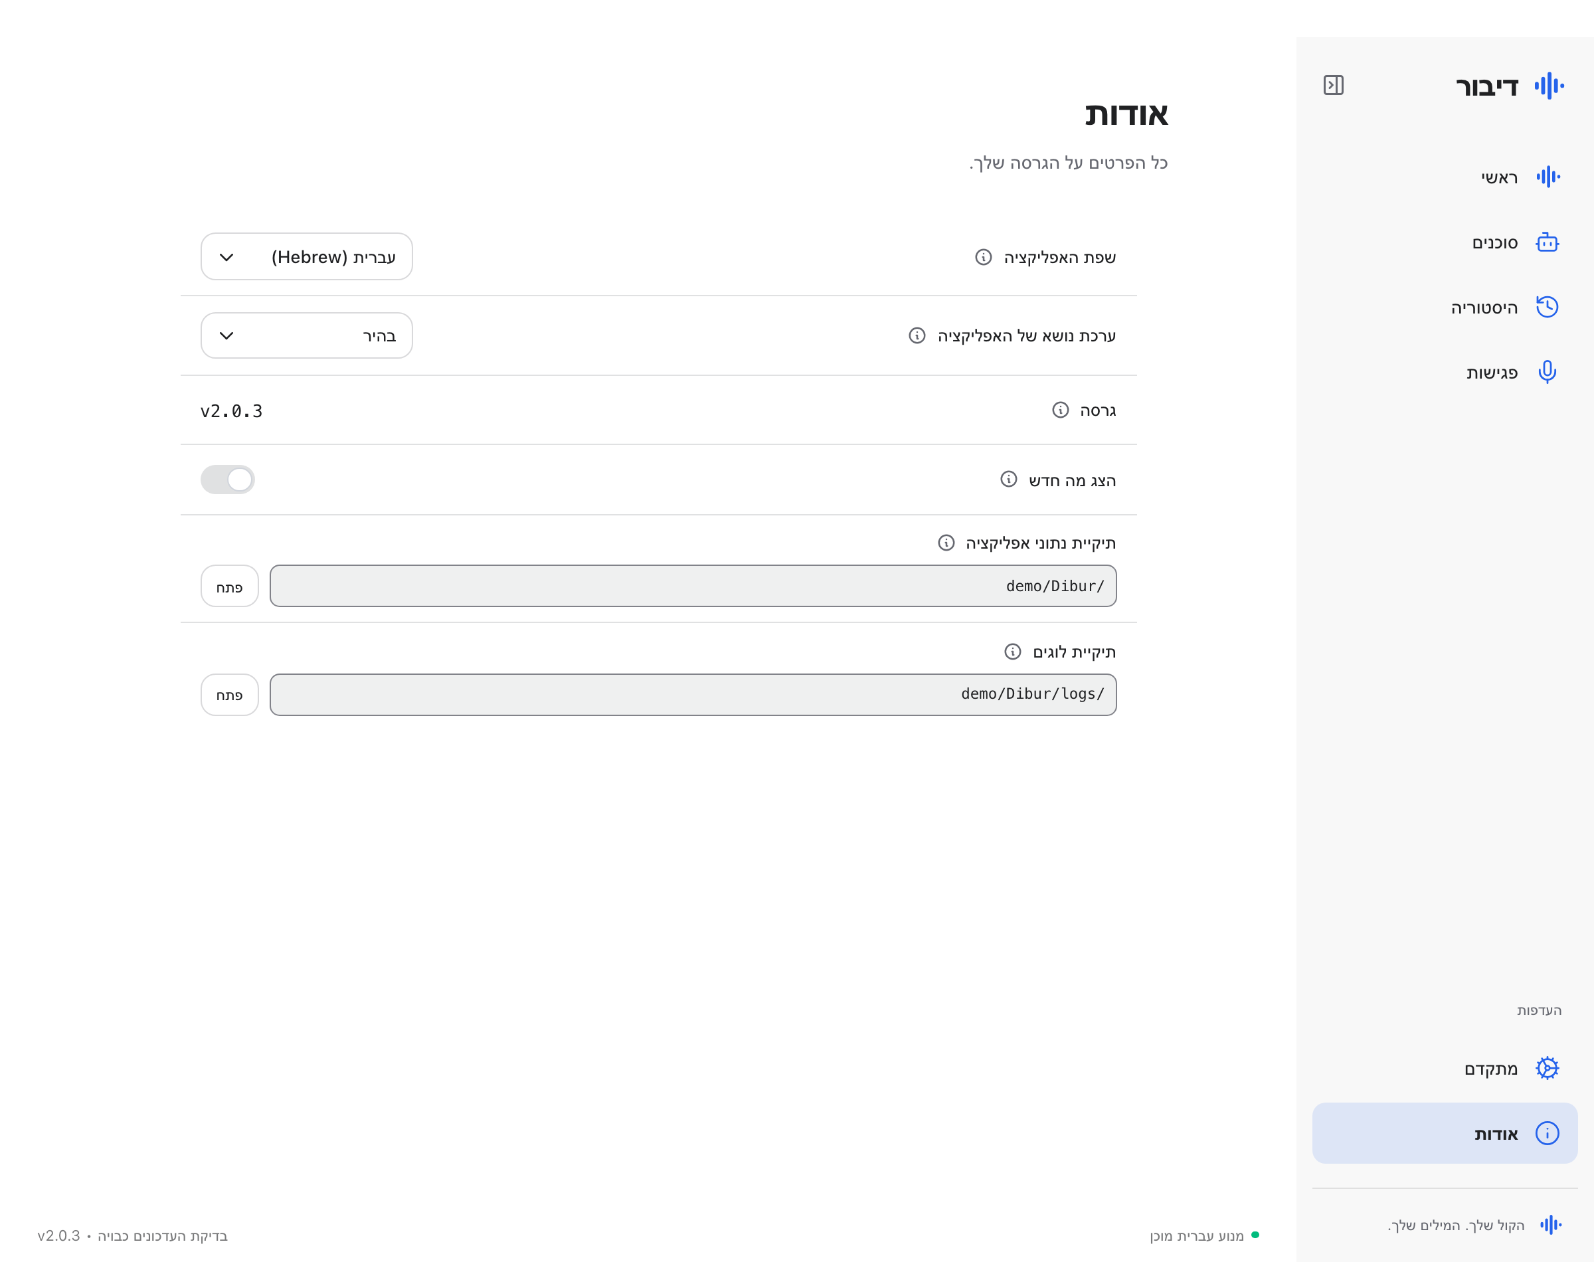Screen dimensions: 1594x1262
Task: Open the מתקדם preferences item
Action: pos(1445,1067)
